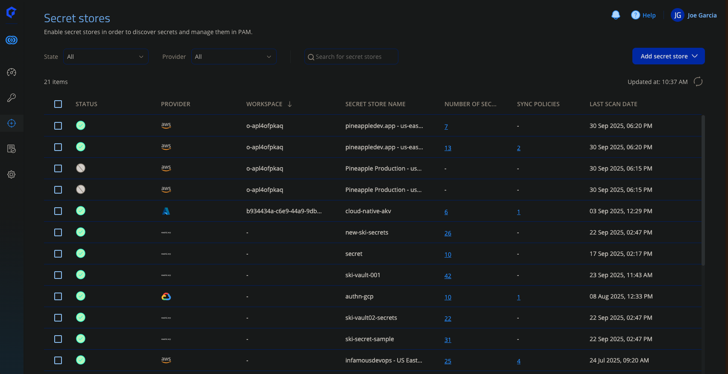Click the Status column header
The width and height of the screenshot is (728, 374).
(x=86, y=104)
